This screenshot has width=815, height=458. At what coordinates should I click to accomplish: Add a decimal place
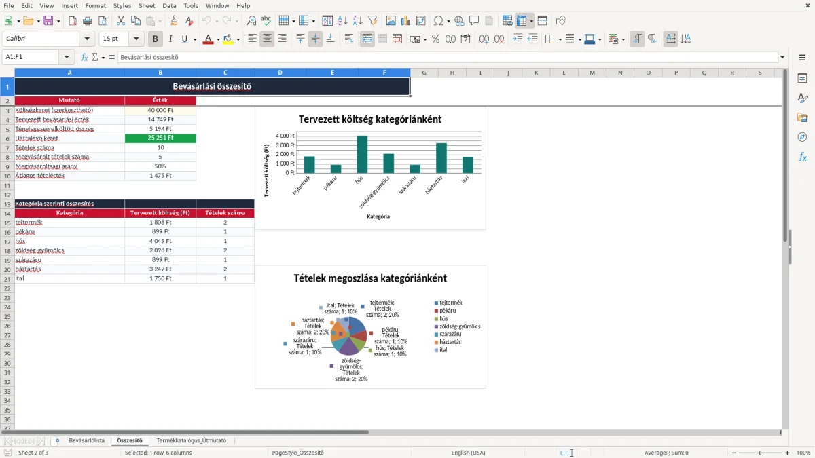[484, 39]
